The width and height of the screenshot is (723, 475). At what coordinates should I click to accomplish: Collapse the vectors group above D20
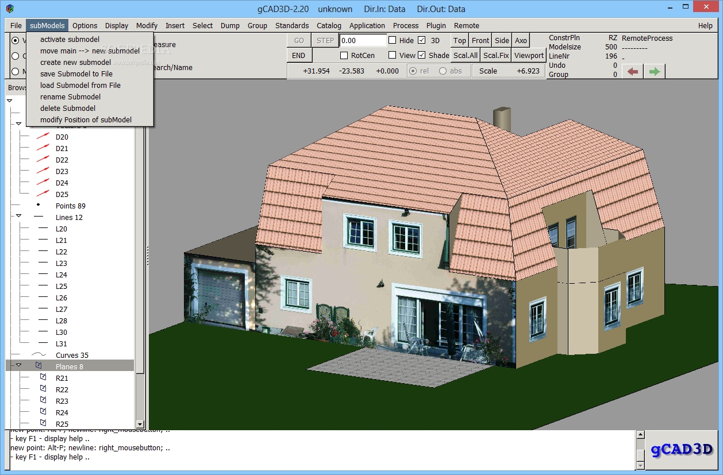point(18,124)
